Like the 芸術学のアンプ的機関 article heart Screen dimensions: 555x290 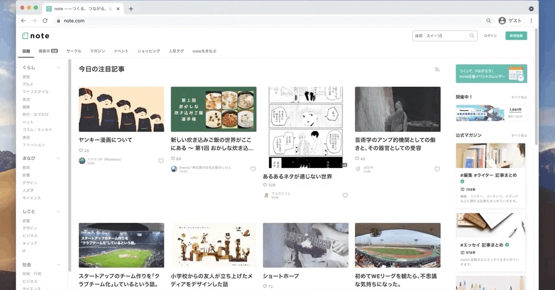tap(437, 169)
